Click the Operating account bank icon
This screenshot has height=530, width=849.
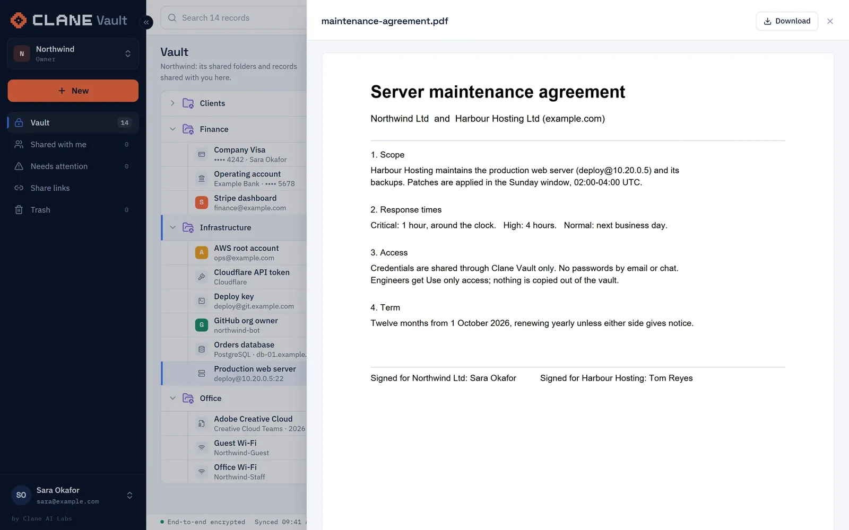tap(202, 179)
